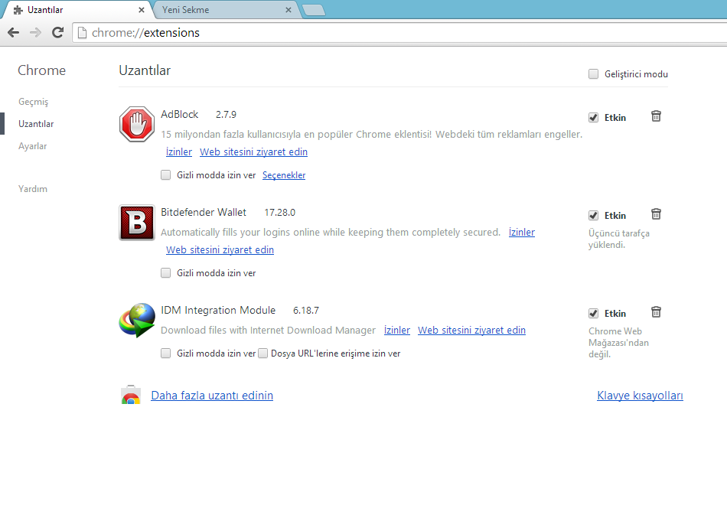Click the Chrome Web Store bag icon
The height and width of the screenshot is (505, 727).
[131, 395]
